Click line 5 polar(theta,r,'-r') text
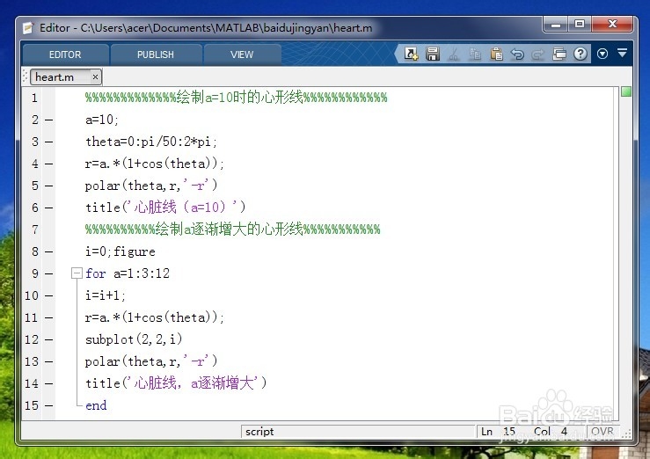Image resolution: width=650 pixels, height=459 pixels. coord(151,186)
